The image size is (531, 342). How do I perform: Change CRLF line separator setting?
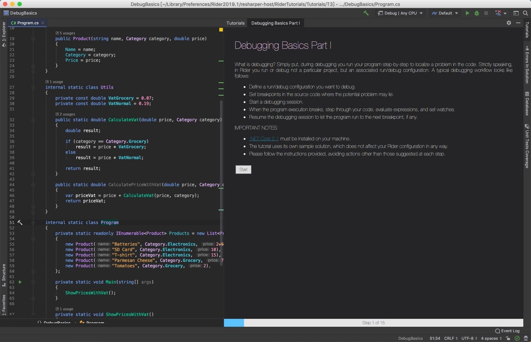451,338
